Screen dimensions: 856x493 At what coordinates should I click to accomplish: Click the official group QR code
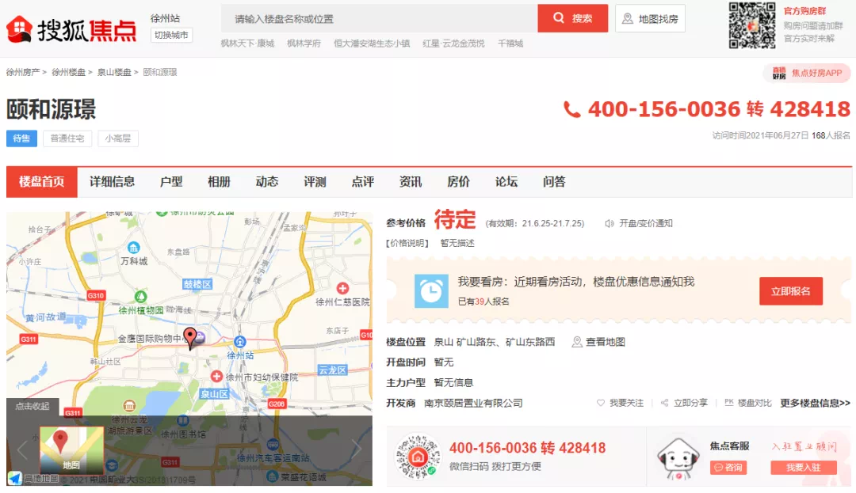coord(751,25)
